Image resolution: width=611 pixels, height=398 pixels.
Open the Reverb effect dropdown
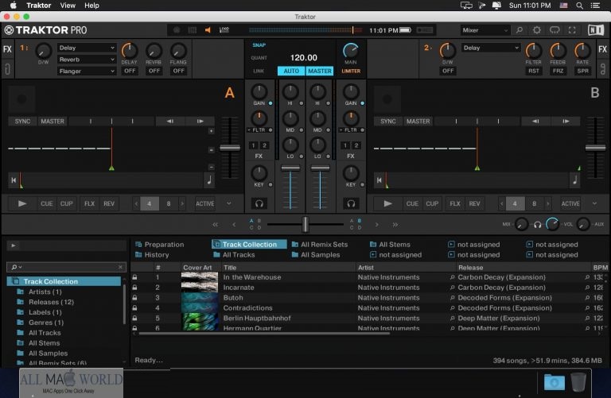click(87, 60)
